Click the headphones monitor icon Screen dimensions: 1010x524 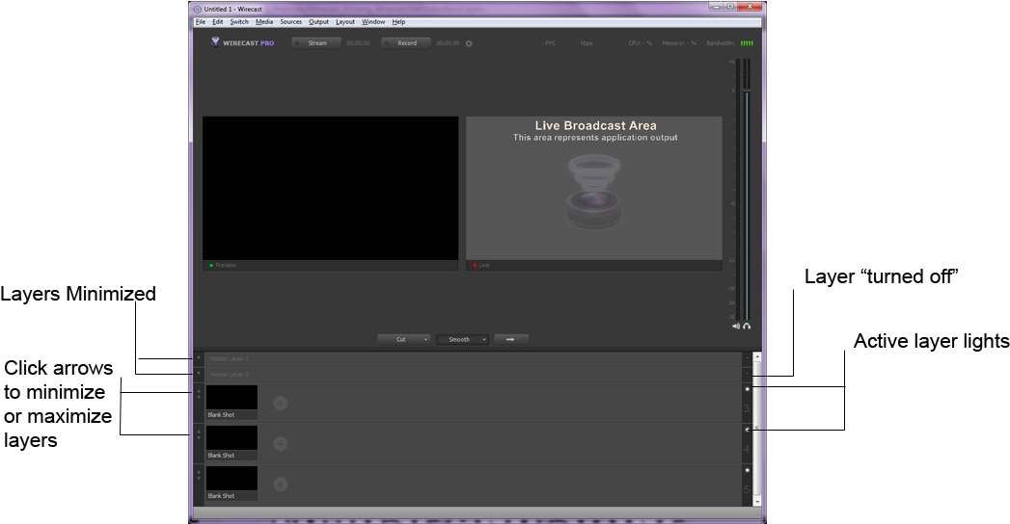click(x=747, y=327)
